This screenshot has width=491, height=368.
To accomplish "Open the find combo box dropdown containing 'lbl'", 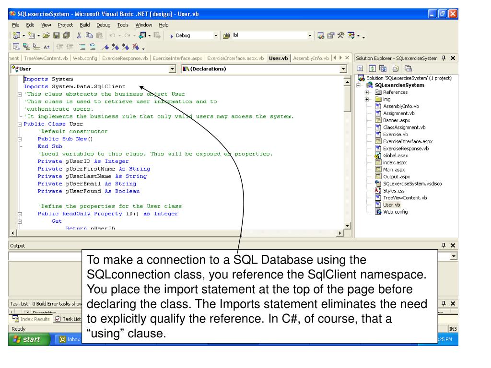I will (x=310, y=35).
